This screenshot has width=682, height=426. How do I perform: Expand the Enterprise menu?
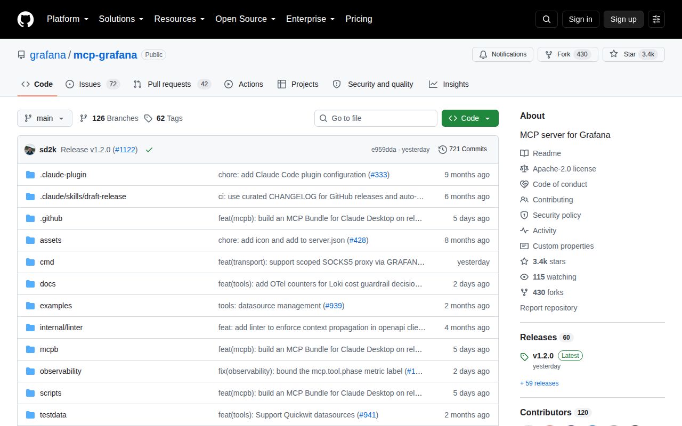(311, 19)
